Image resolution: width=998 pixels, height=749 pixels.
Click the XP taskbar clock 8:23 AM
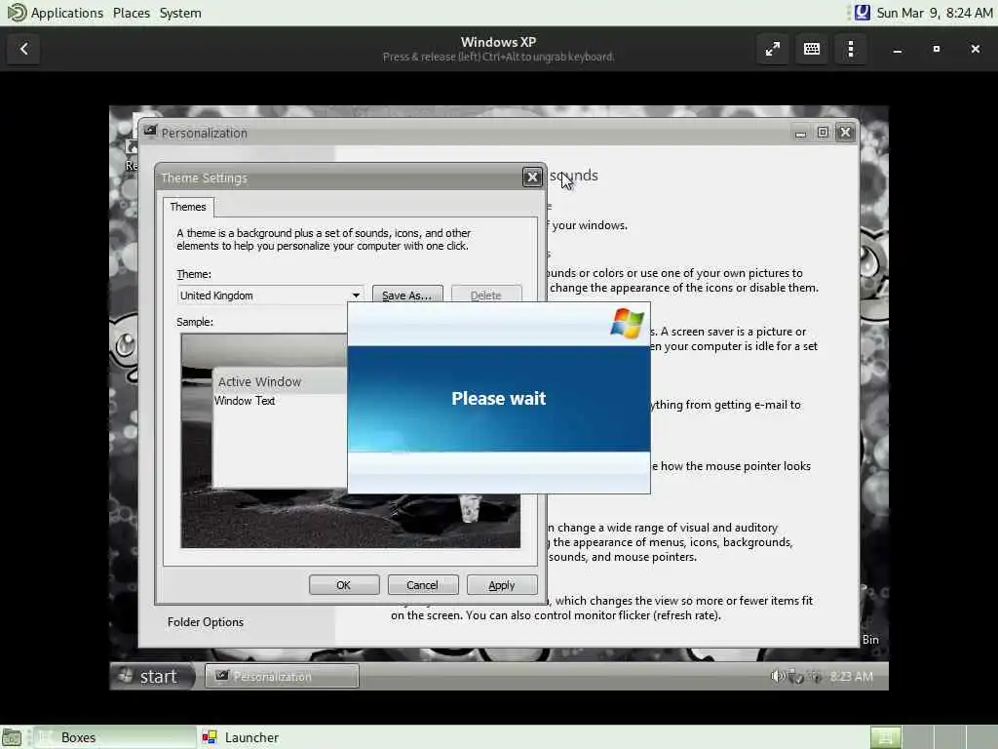tap(852, 677)
